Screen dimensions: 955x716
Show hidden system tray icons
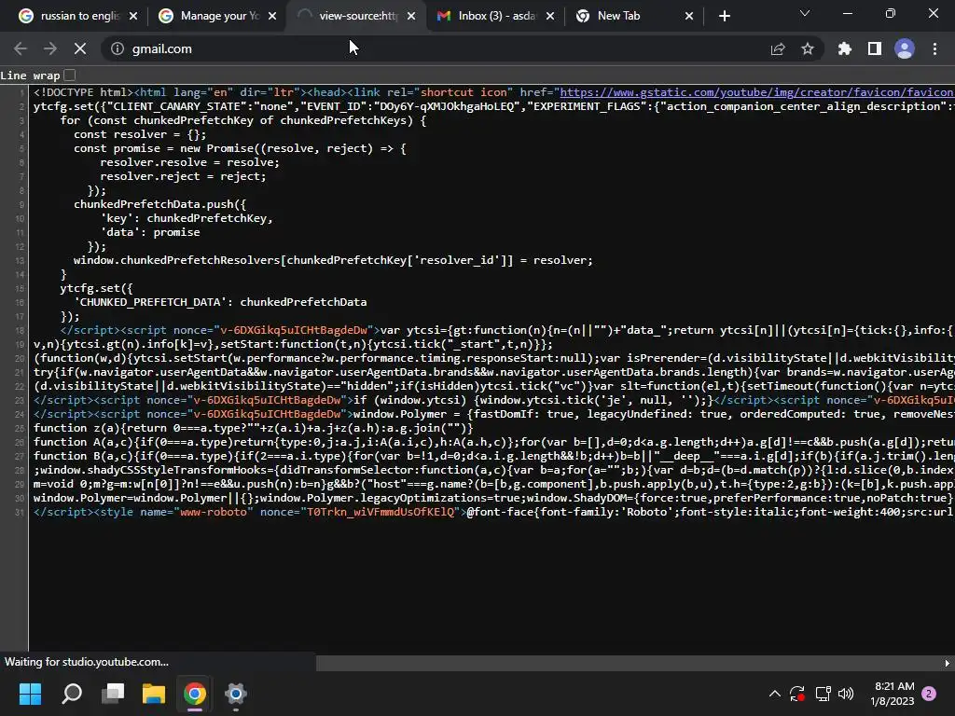(x=775, y=694)
